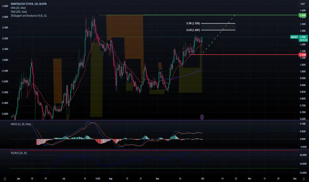Click the Sep label on time axis

pos(157,179)
